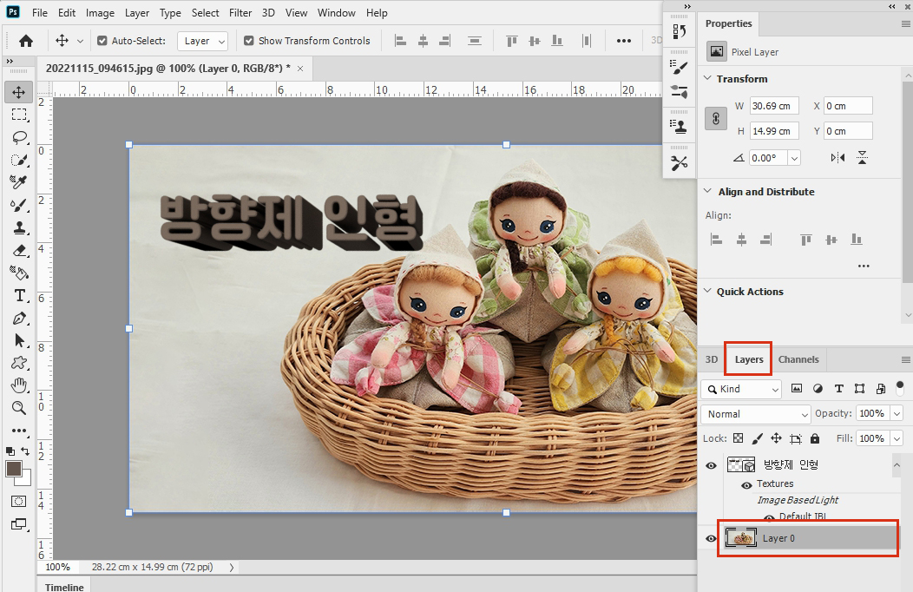Toggle lock image pixels
913x592 pixels.
[757, 438]
